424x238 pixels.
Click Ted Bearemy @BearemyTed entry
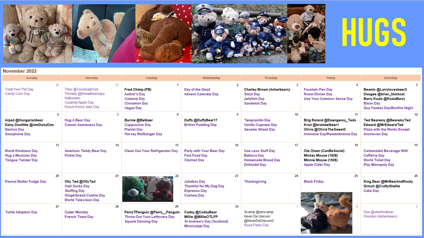coord(387,120)
